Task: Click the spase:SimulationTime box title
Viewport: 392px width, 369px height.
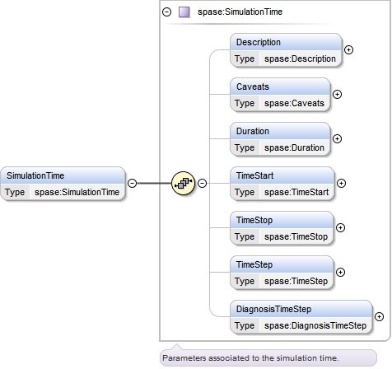Action: pyautogui.click(x=240, y=12)
